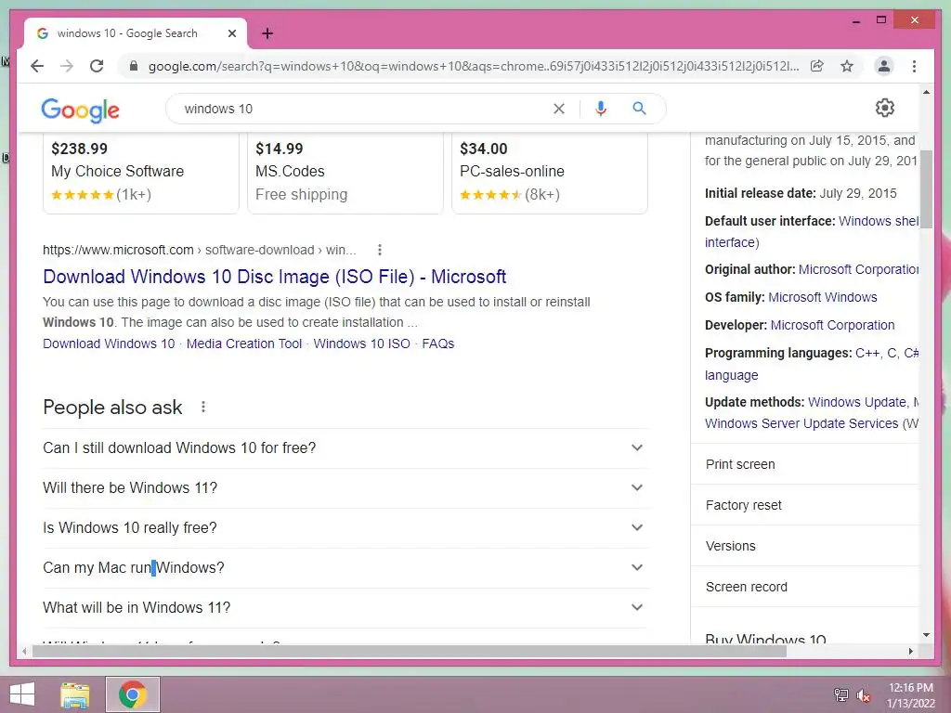Image resolution: width=951 pixels, height=713 pixels.
Task: Expand the Screen record section
Action: pyautogui.click(x=805, y=587)
